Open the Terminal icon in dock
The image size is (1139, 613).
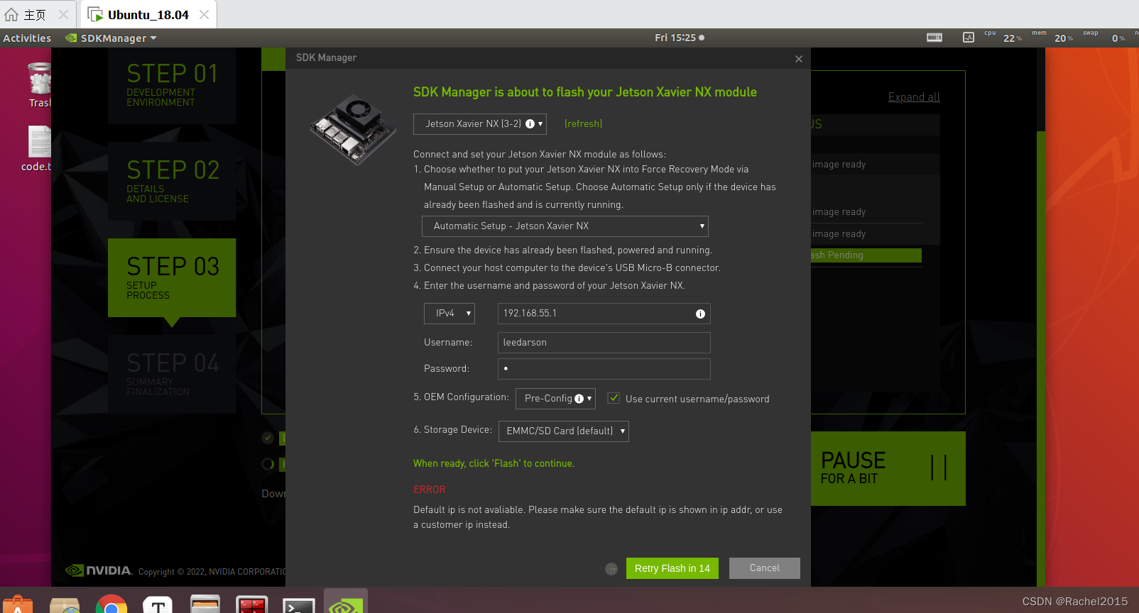point(299,604)
